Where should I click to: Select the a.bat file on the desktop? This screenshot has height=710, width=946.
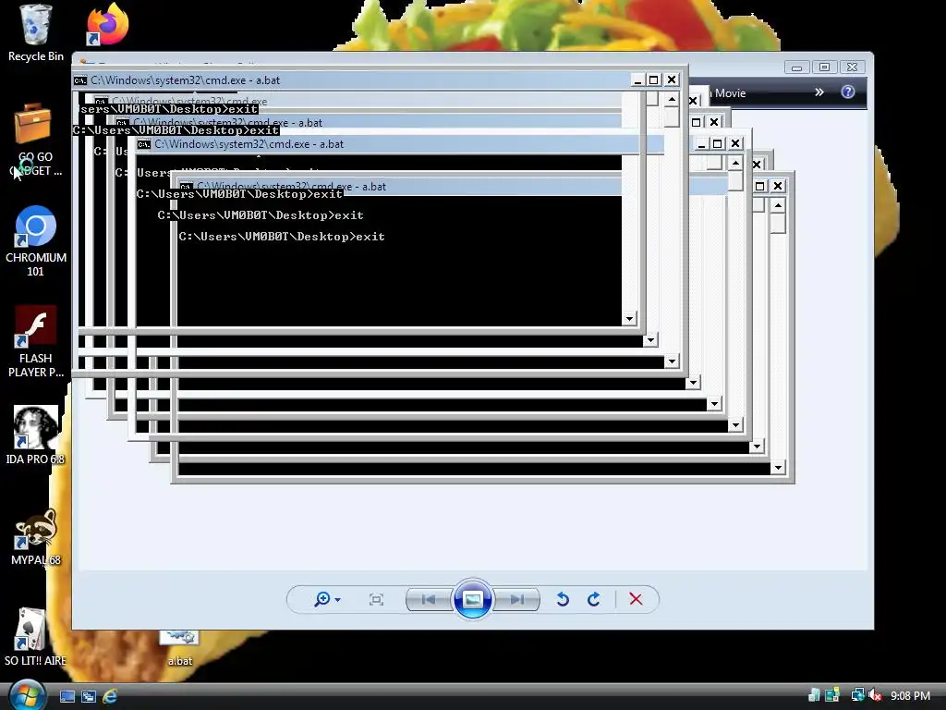click(180, 649)
